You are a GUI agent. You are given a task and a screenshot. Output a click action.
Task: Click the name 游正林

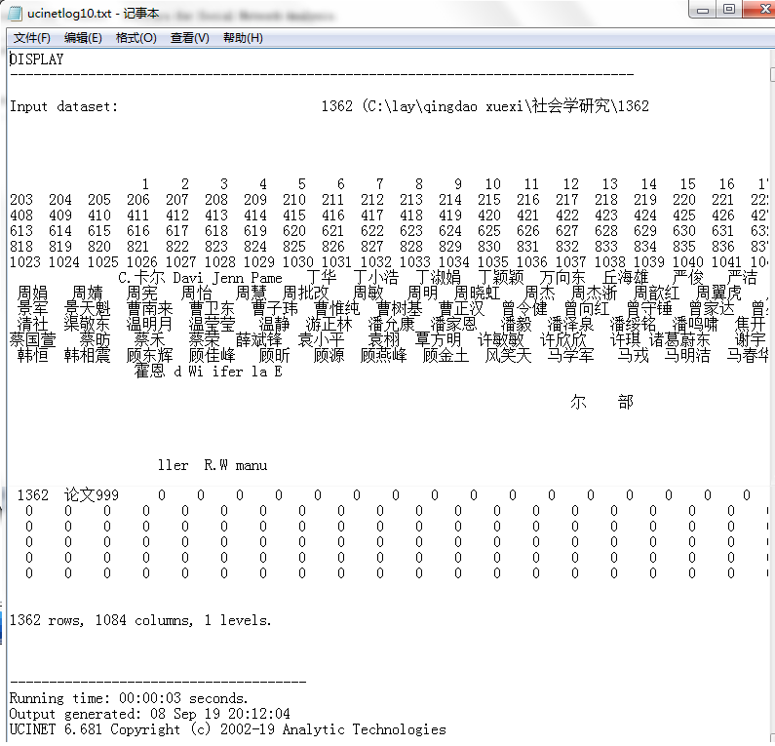point(329,324)
